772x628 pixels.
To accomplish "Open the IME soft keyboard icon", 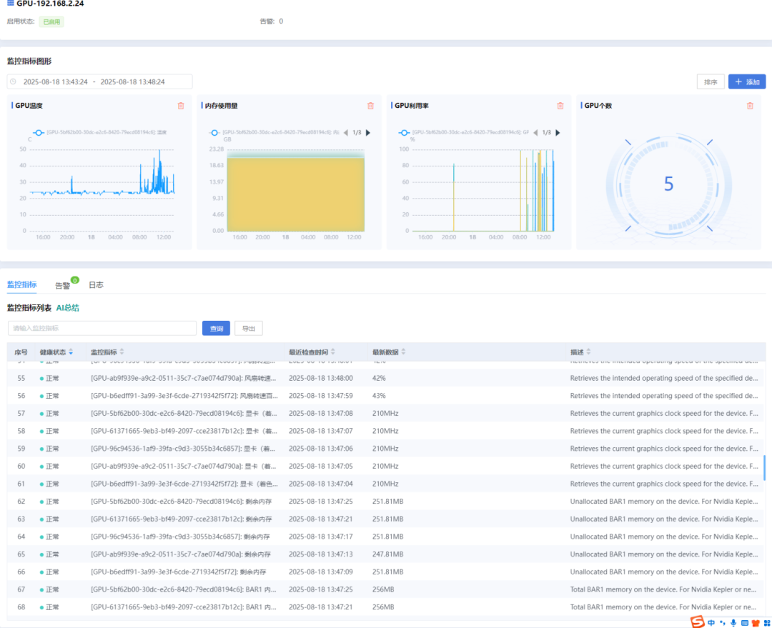I will [x=745, y=622].
